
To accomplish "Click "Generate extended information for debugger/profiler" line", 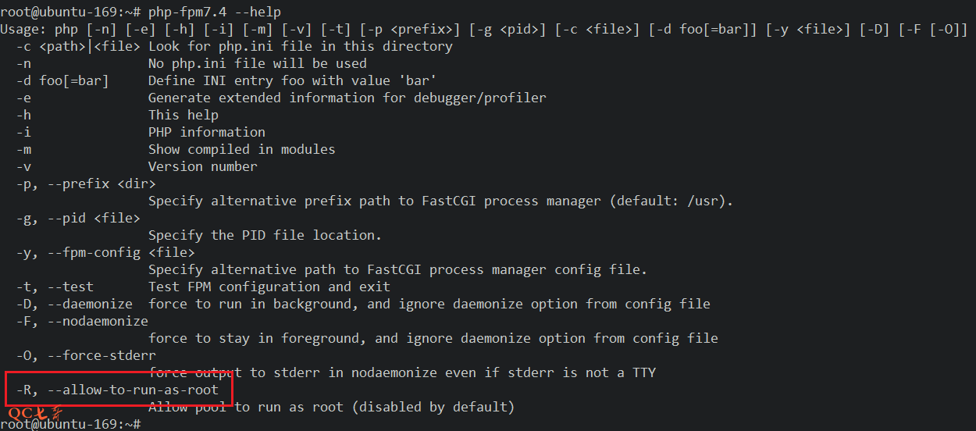I will [x=347, y=98].
